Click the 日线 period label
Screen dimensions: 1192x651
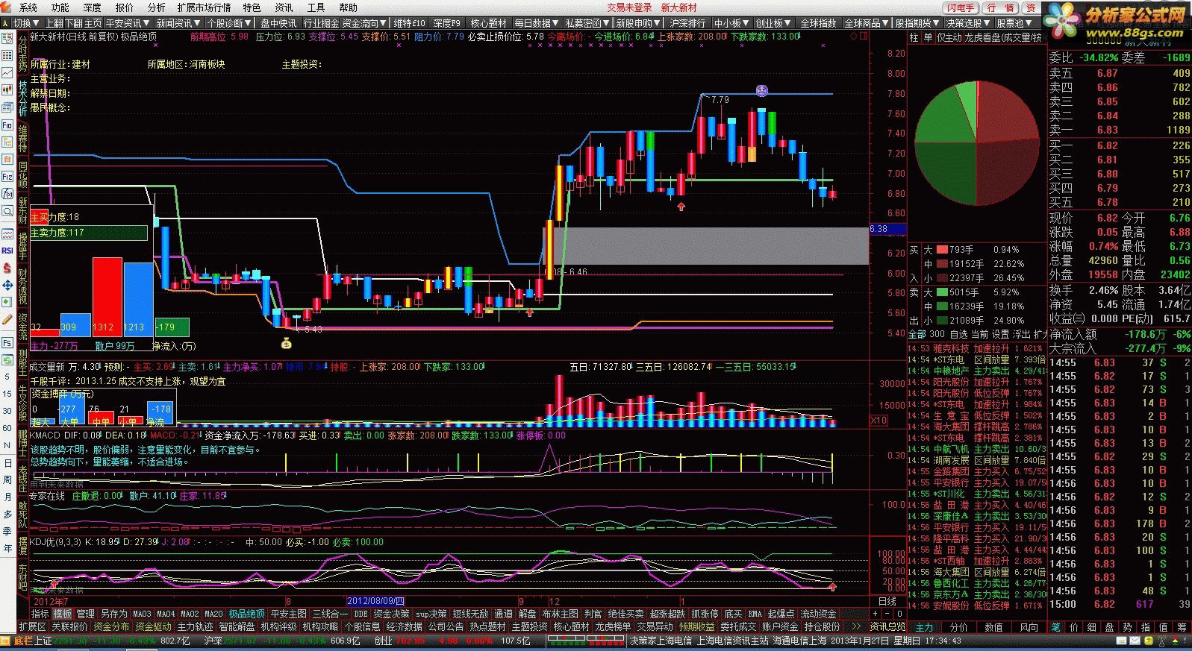(x=887, y=601)
